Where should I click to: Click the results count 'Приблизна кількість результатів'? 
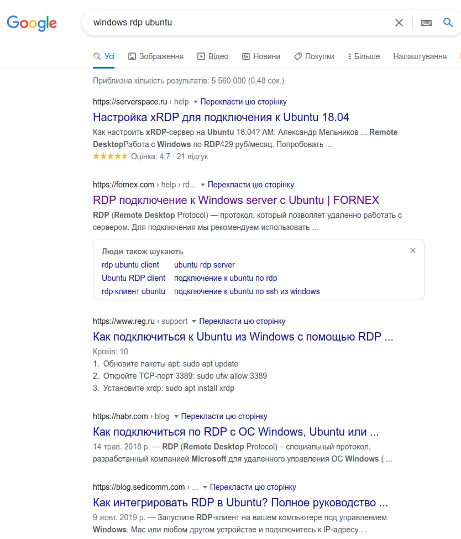[x=188, y=81]
